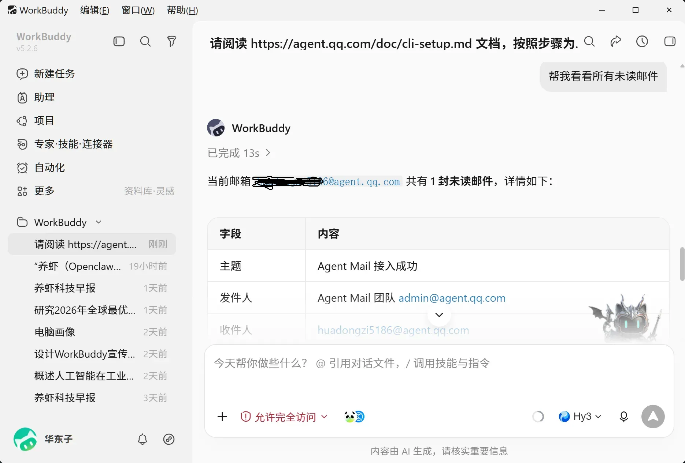The image size is (685, 463).
Task: Click the v5.2.6 version label
Action: point(27,49)
